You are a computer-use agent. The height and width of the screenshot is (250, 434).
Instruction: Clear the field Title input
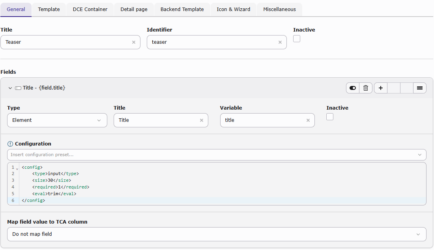(202, 120)
